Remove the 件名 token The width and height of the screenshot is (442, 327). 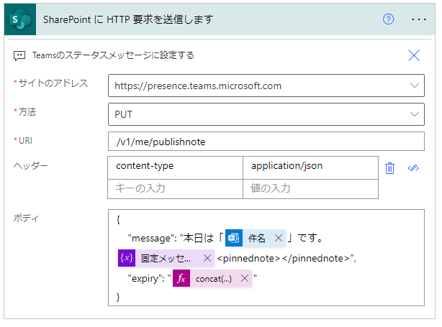279,238
